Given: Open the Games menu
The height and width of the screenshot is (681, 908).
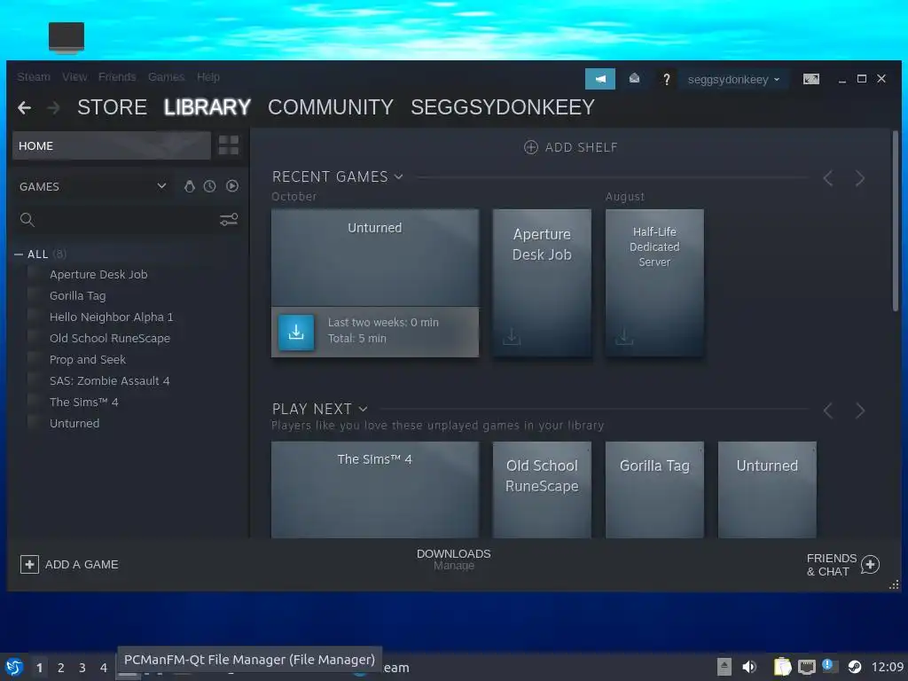Looking at the screenshot, I should pyautogui.click(x=166, y=77).
